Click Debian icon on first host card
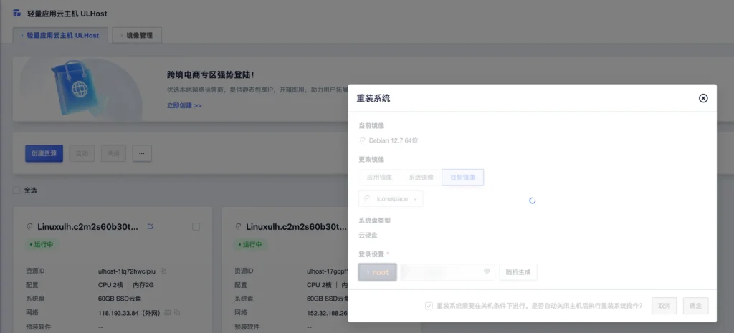 point(29,227)
